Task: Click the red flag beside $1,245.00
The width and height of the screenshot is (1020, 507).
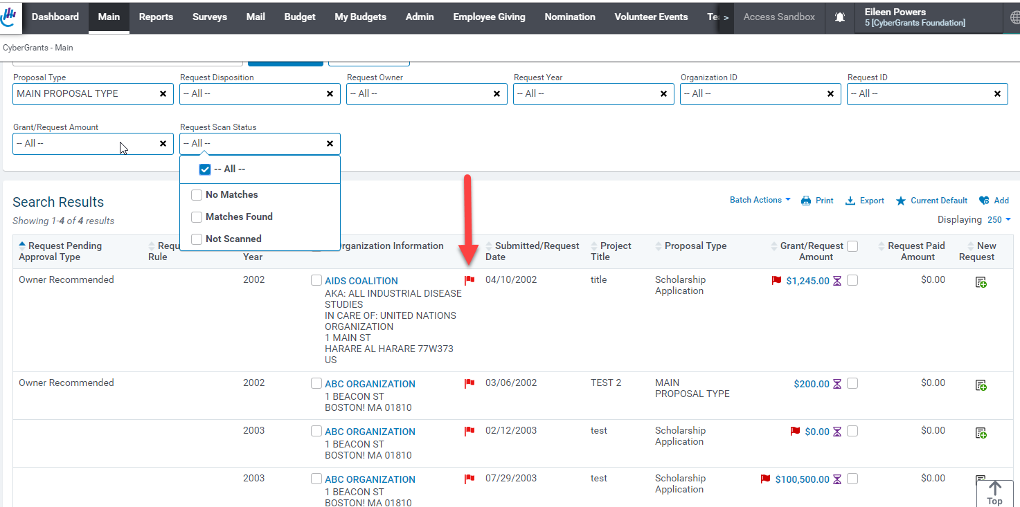Action: coord(776,280)
